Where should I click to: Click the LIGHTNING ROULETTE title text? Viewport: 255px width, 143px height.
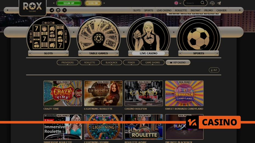(x=98, y=109)
